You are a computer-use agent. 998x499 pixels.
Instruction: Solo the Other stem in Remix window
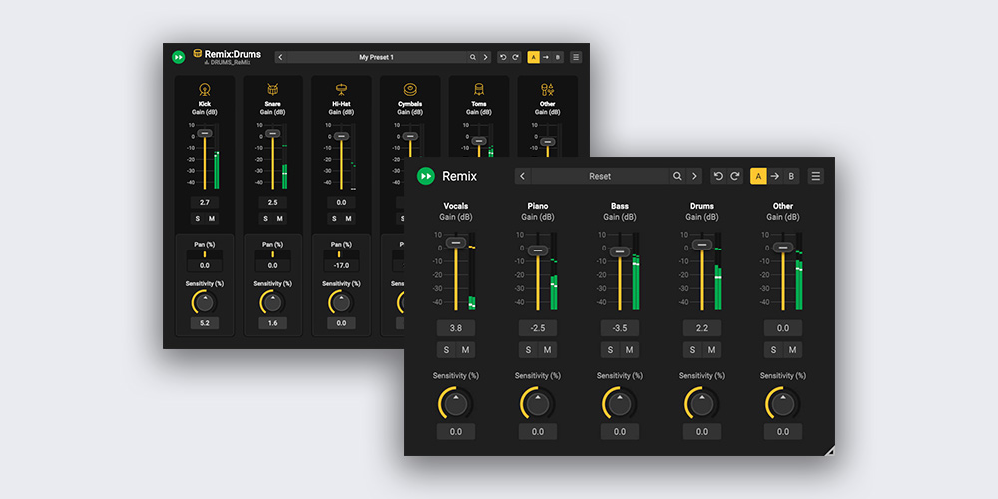[774, 350]
